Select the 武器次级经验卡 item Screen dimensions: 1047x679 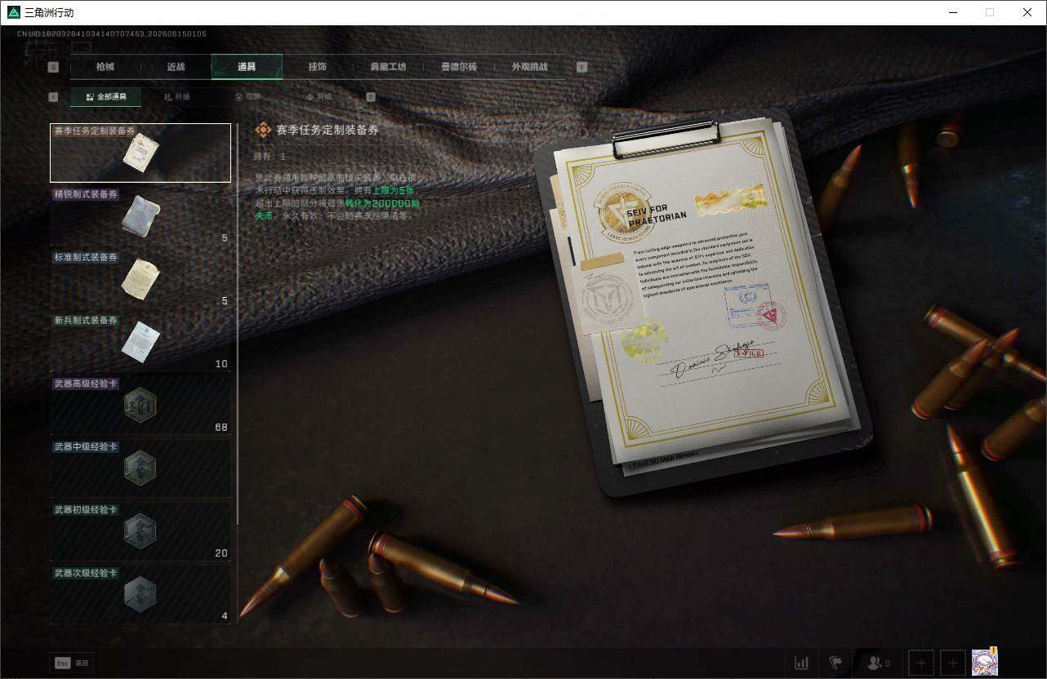140,594
